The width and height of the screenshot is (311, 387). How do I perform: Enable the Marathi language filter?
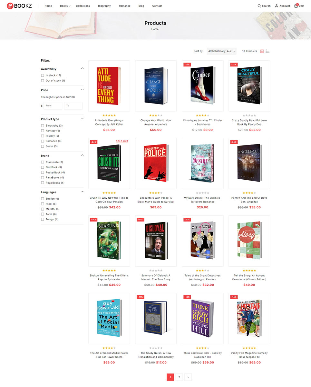point(43,209)
